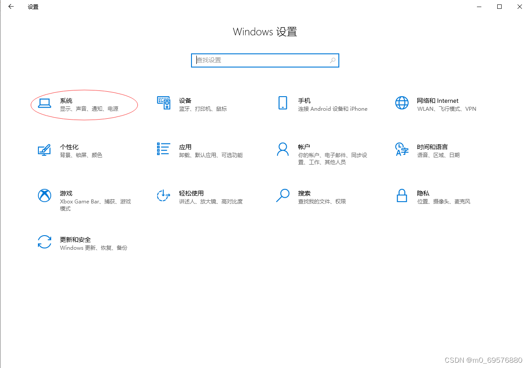
Task: Click description 语音、区域、日期
Action: click(x=438, y=155)
